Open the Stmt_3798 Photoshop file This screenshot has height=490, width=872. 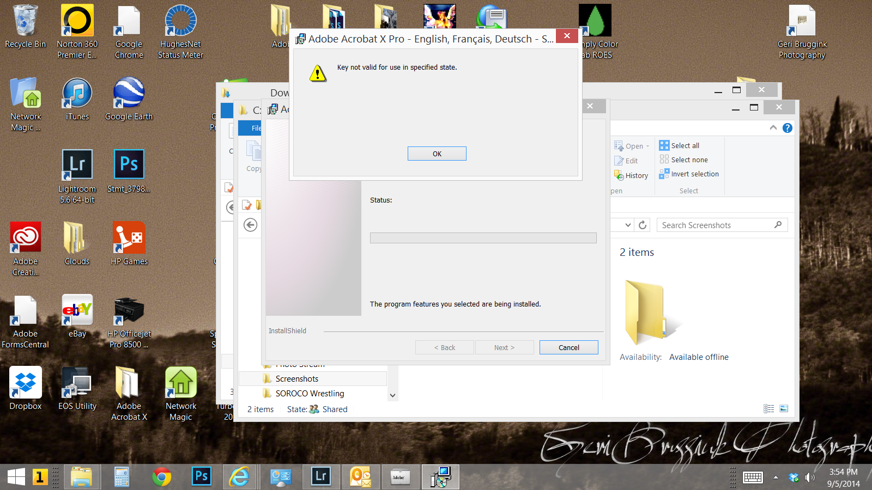click(x=129, y=171)
